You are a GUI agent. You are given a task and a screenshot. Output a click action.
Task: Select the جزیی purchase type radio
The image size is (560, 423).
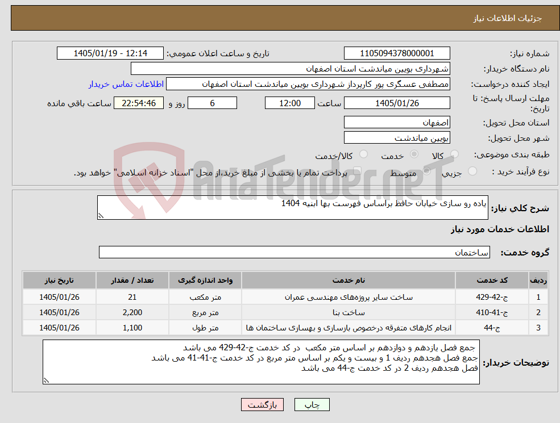coord(472,171)
